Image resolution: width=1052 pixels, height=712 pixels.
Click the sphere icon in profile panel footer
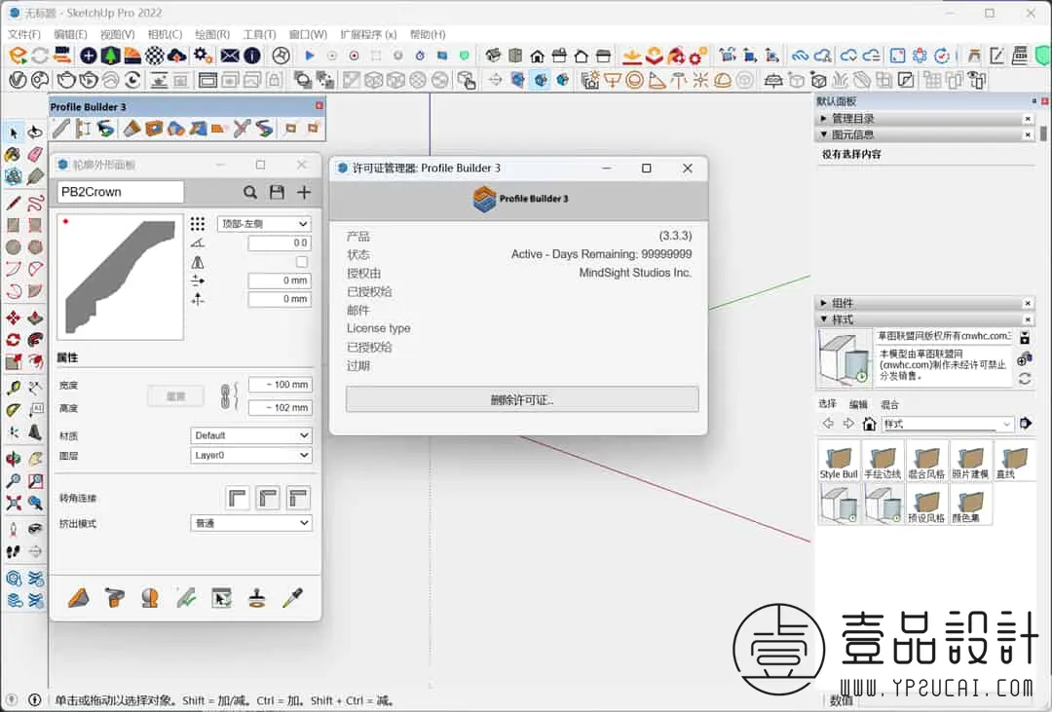150,596
